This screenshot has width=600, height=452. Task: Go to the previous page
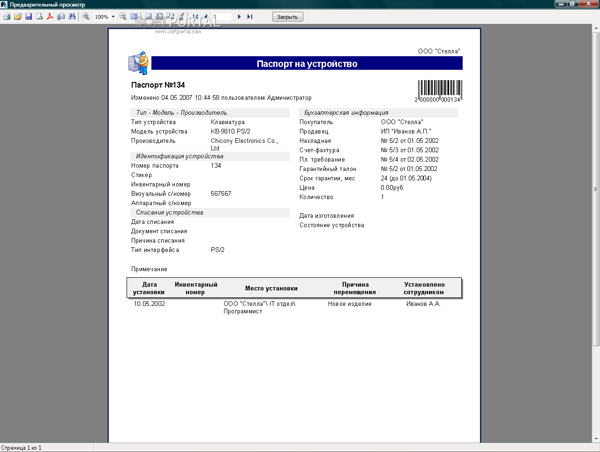pyautogui.click(x=206, y=16)
